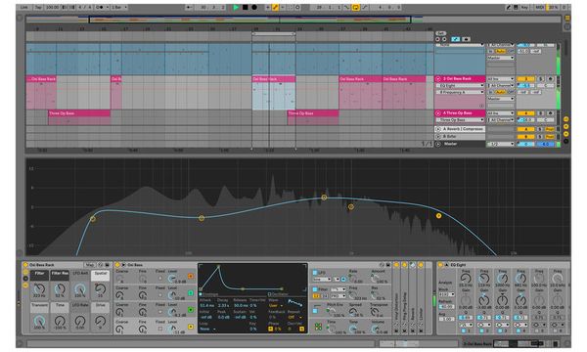Viewport: 587px width, 352px height.
Task: Open the Analyze Block size dropdown in EQ Eight
Action: pyautogui.click(x=446, y=294)
